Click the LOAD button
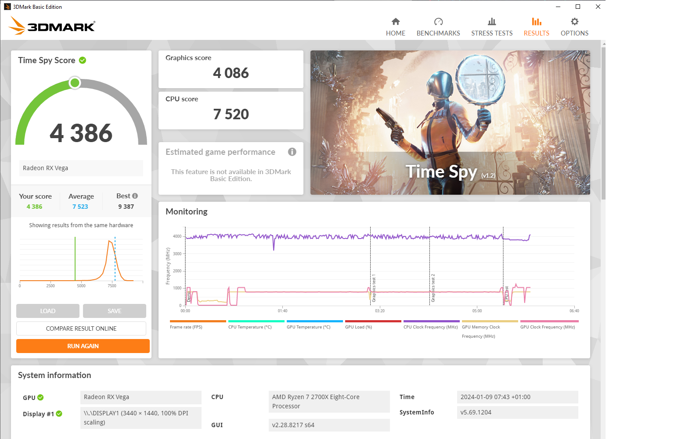This screenshot has height=439, width=678. 48,311
